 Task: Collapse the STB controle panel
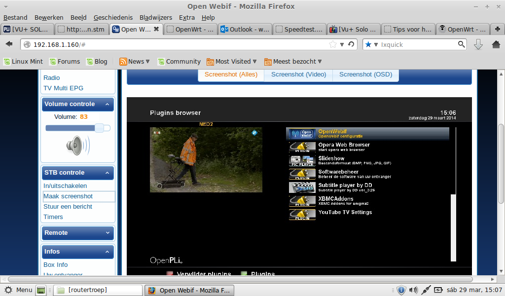(x=107, y=173)
